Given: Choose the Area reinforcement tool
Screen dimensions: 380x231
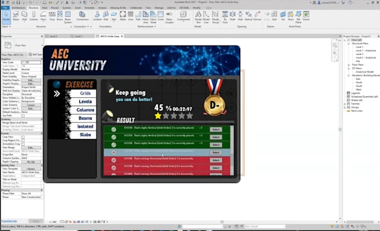Looking at the screenshot, I should click(131, 16).
